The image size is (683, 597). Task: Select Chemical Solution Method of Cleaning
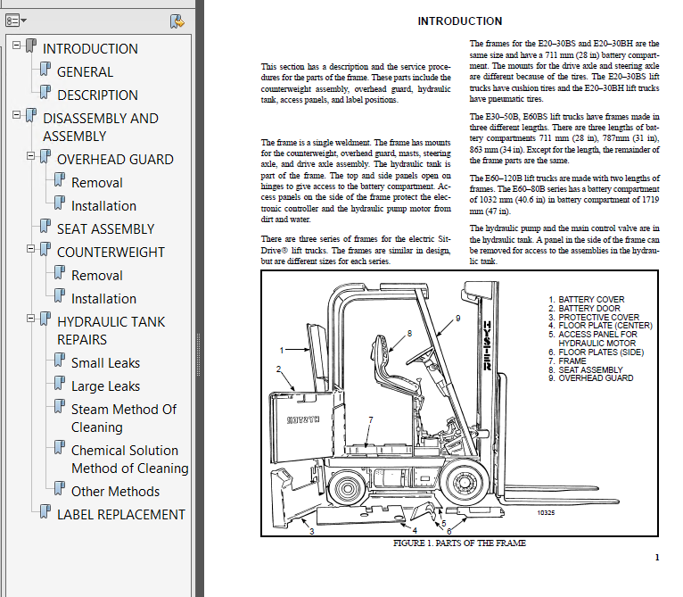[130, 460]
